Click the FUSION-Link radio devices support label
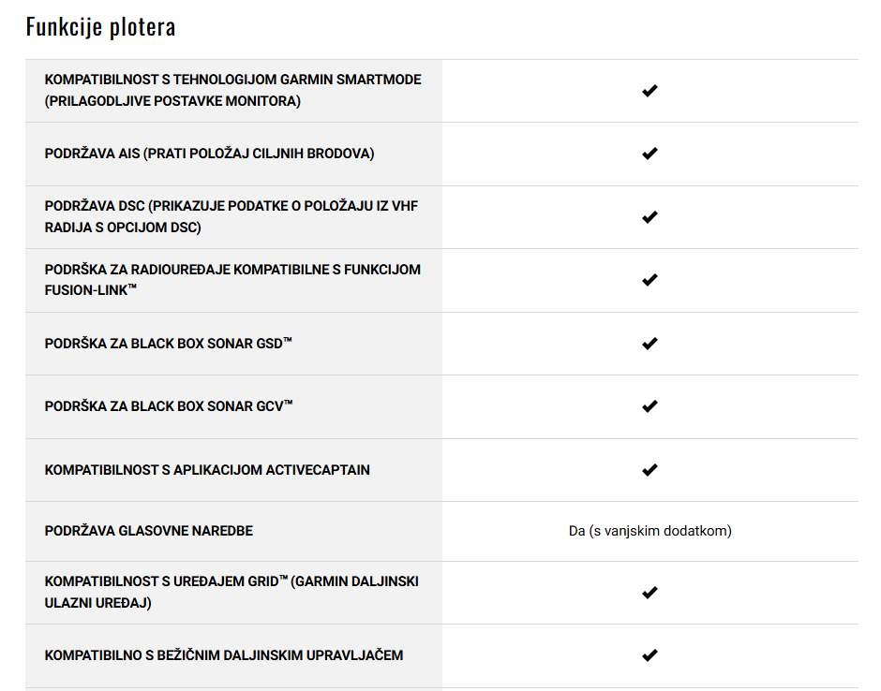This screenshot has height=691, width=881. tap(232, 280)
